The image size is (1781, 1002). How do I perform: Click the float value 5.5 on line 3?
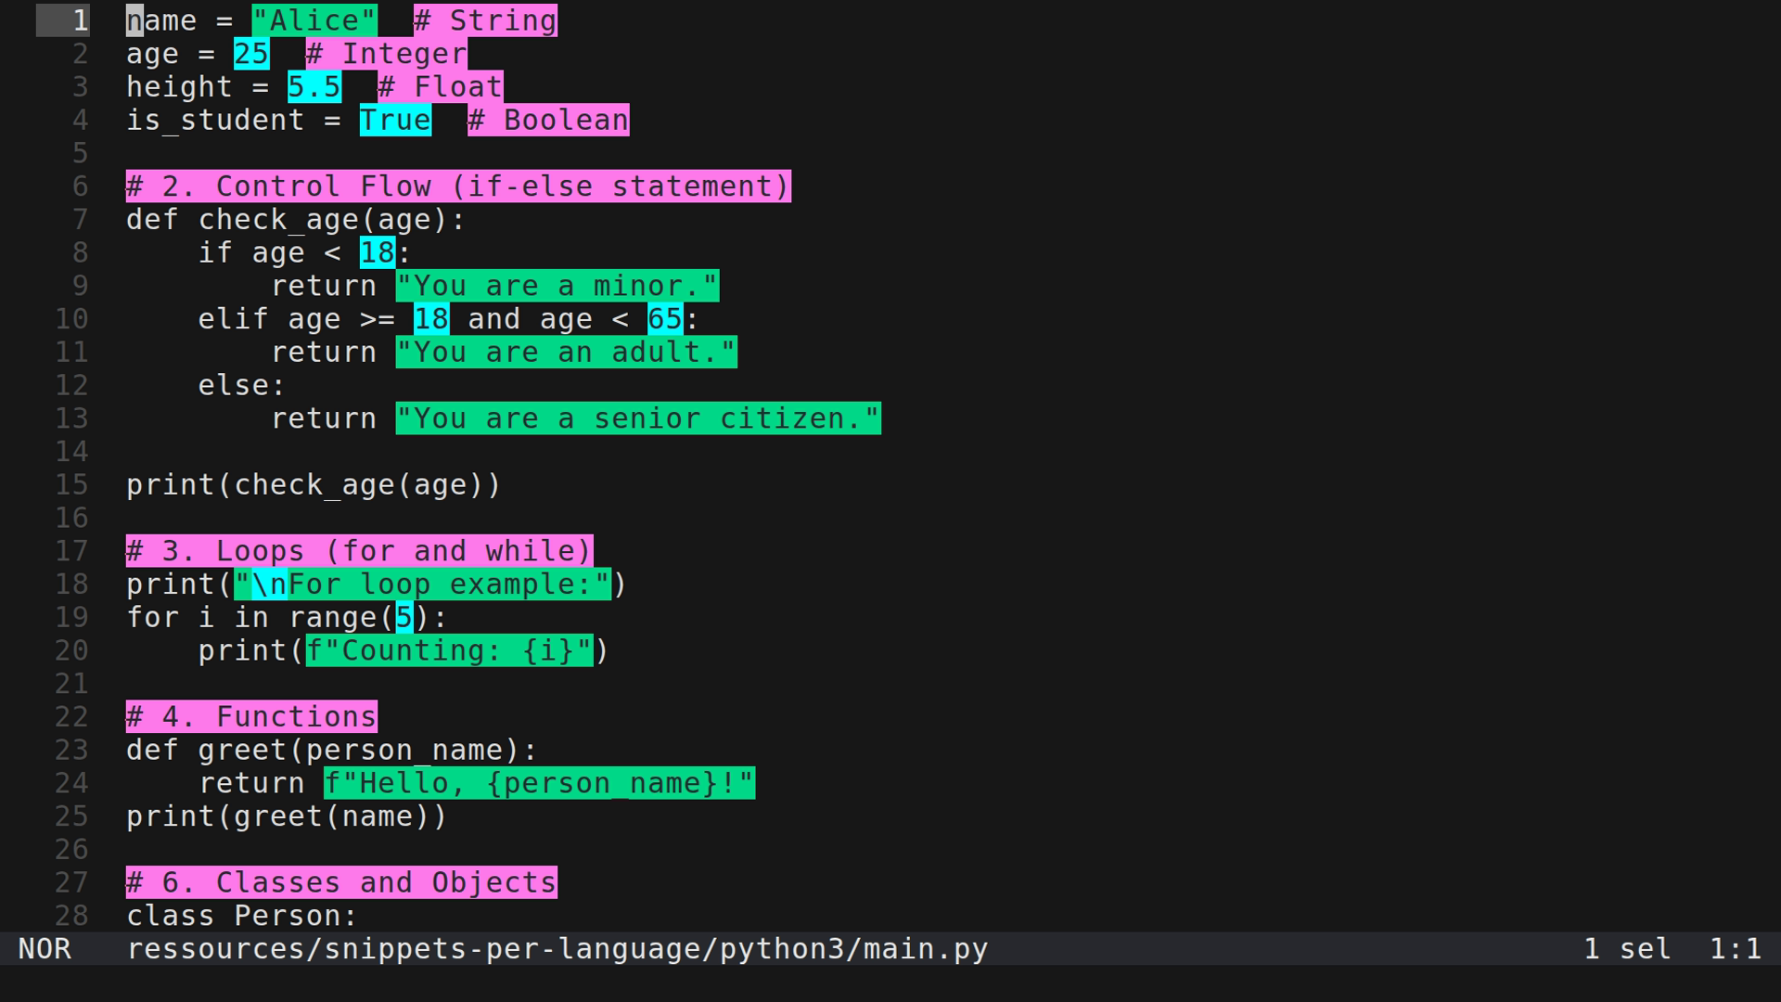[x=313, y=86]
